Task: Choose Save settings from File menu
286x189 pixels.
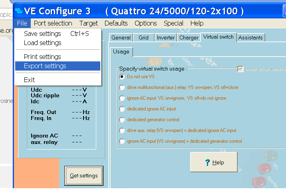Action: pyautogui.click(x=58, y=33)
